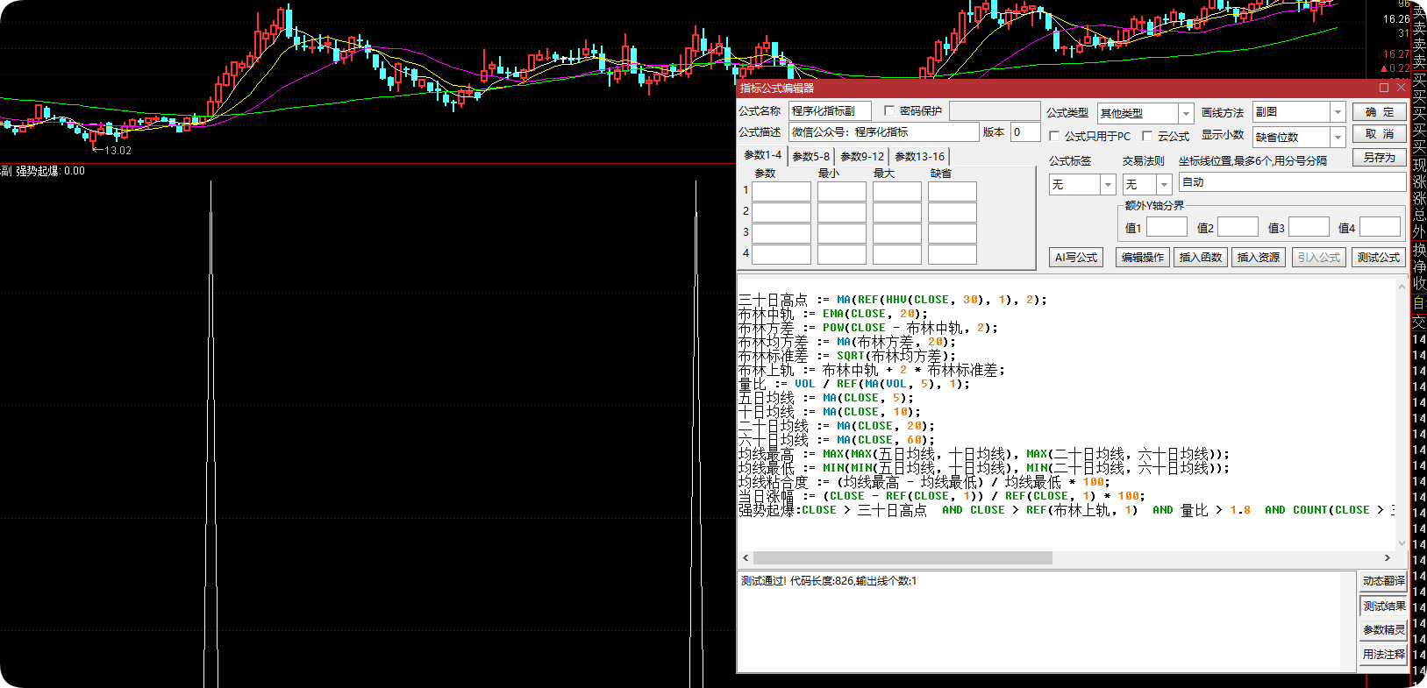Click the right arrow of the horizontal code scrollbar

pyautogui.click(x=1387, y=558)
